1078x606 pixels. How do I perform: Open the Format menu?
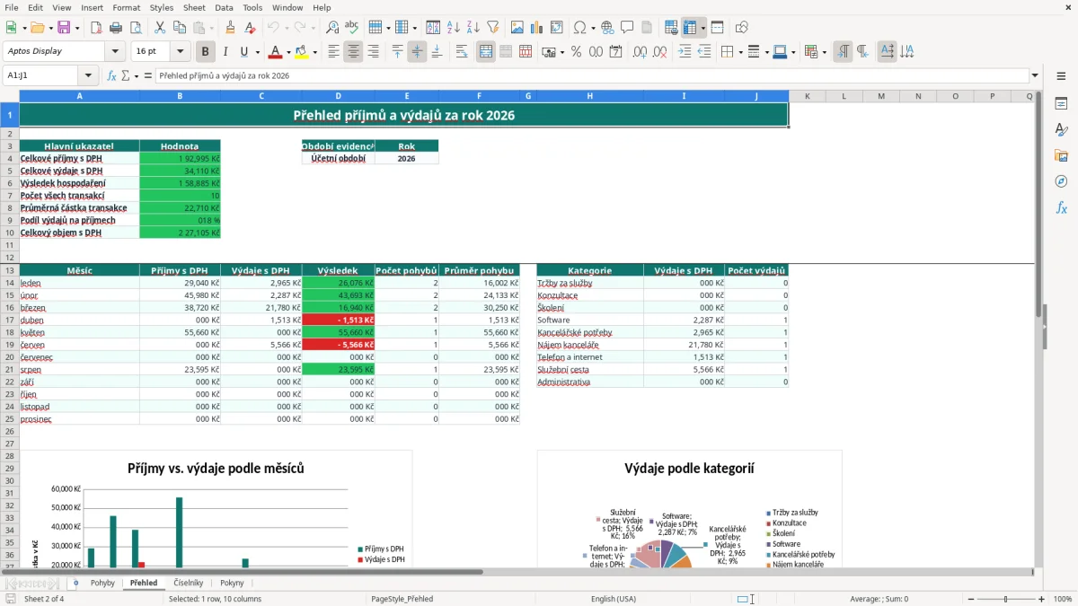click(126, 7)
